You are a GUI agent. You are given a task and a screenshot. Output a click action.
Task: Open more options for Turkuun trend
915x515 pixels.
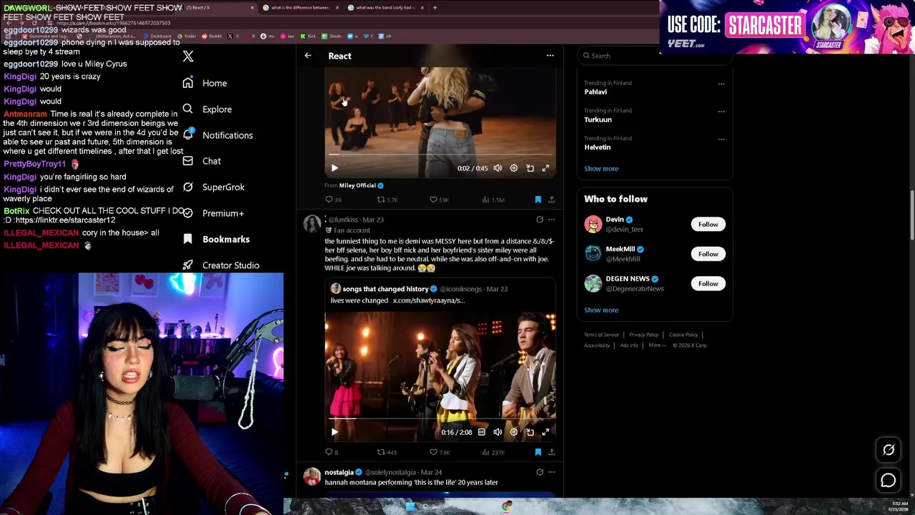tap(721, 112)
